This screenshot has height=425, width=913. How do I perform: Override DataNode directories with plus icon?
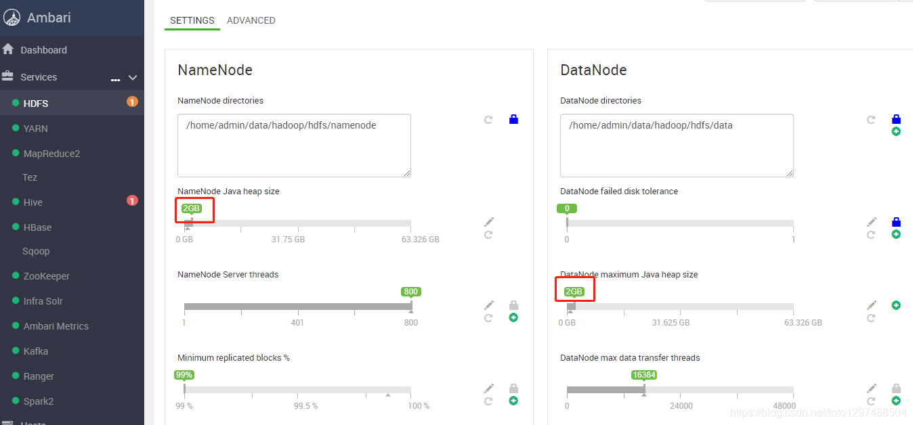click(x=896, y=131)
